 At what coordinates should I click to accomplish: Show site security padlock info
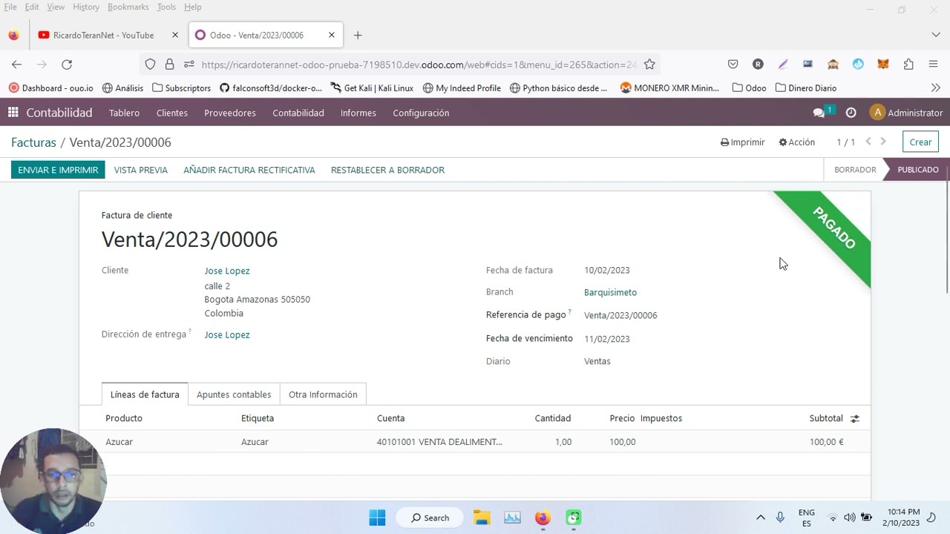(170, 65)
